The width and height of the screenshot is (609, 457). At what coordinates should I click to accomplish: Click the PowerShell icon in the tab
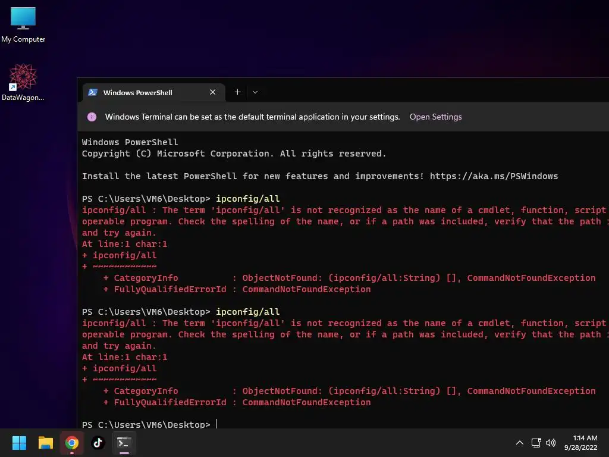pyautogui.click(x=92, y=92)
